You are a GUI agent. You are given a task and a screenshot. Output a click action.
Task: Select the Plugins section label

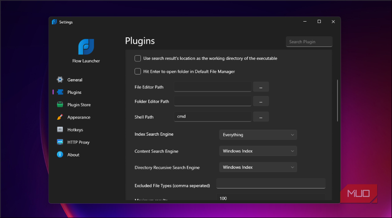(74, 92)
